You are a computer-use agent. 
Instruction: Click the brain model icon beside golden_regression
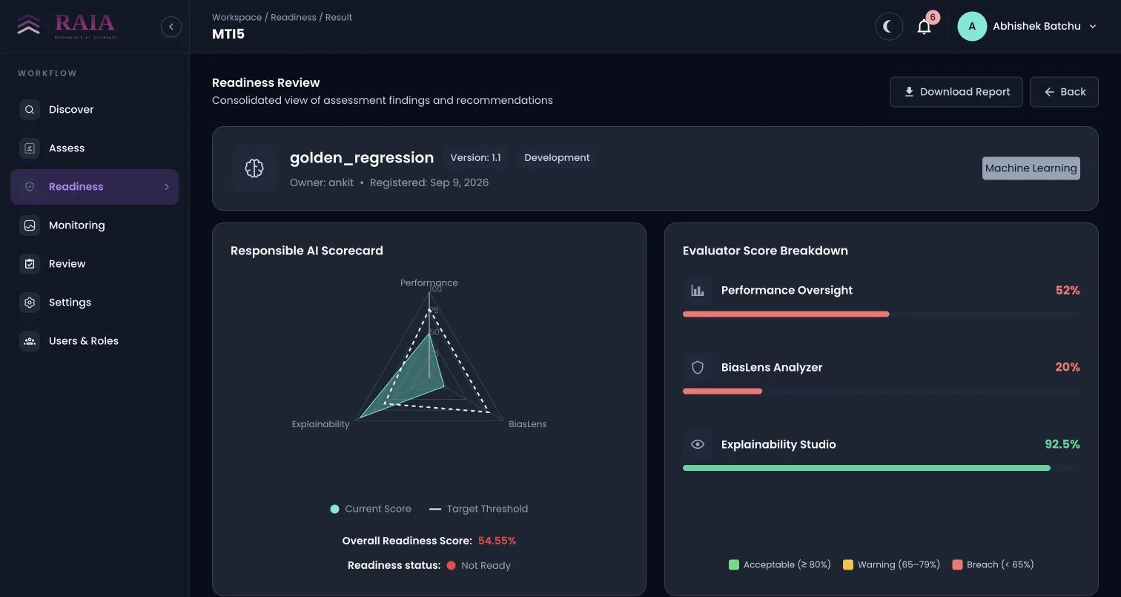tap(254, 169)
